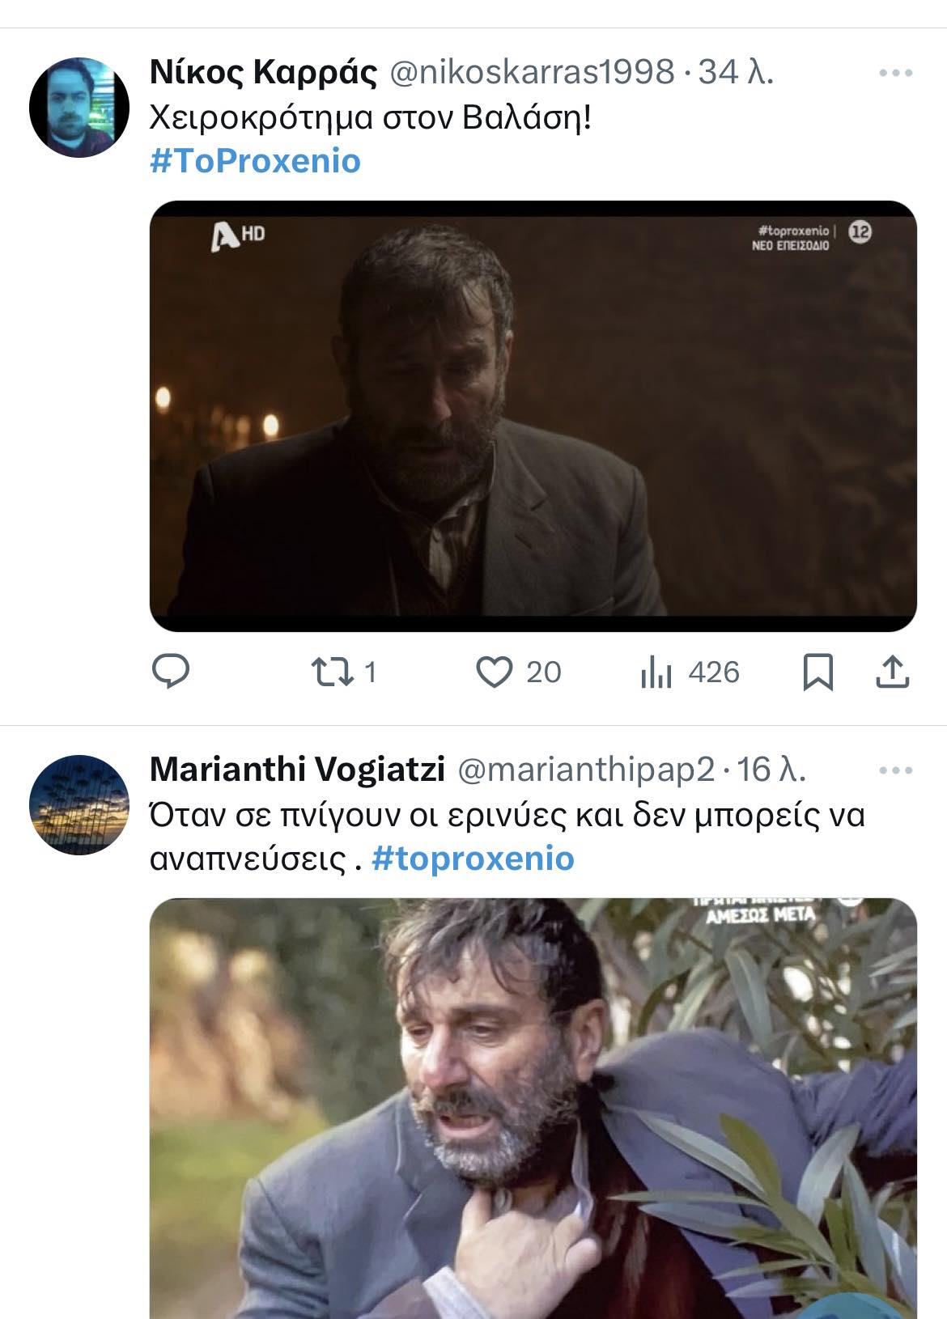Screen dimensions: 947x1319
Task: Open the lowercase #toproxenio hashtag
Action: 473,859
